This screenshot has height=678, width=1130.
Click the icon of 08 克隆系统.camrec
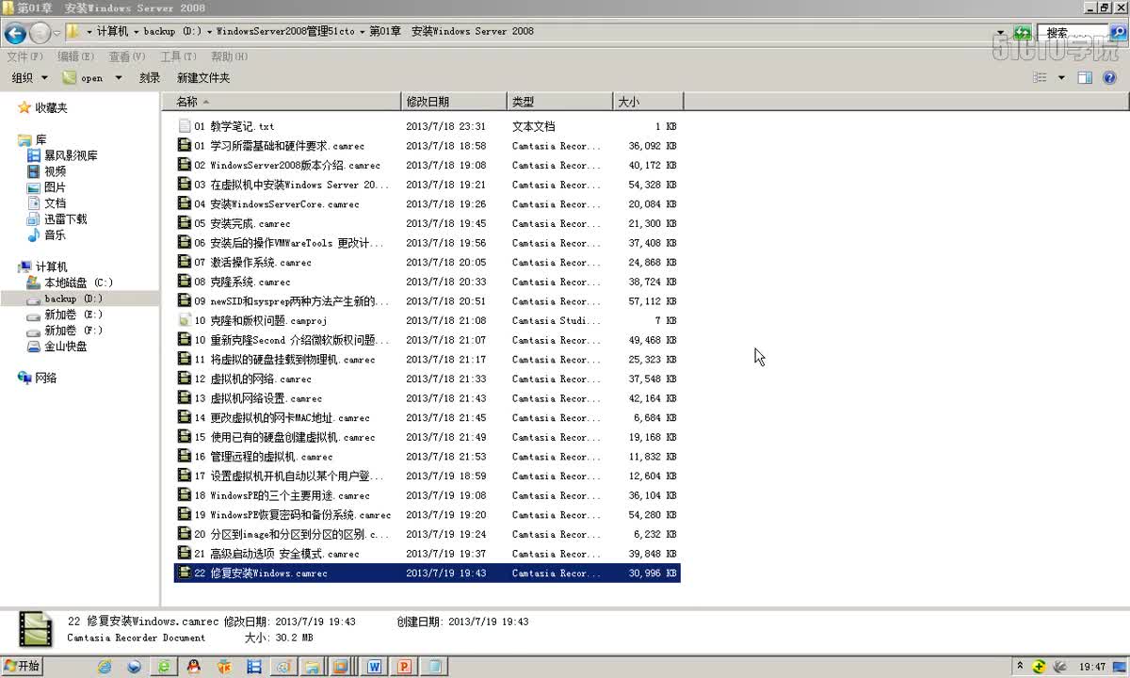pos(185,282)
